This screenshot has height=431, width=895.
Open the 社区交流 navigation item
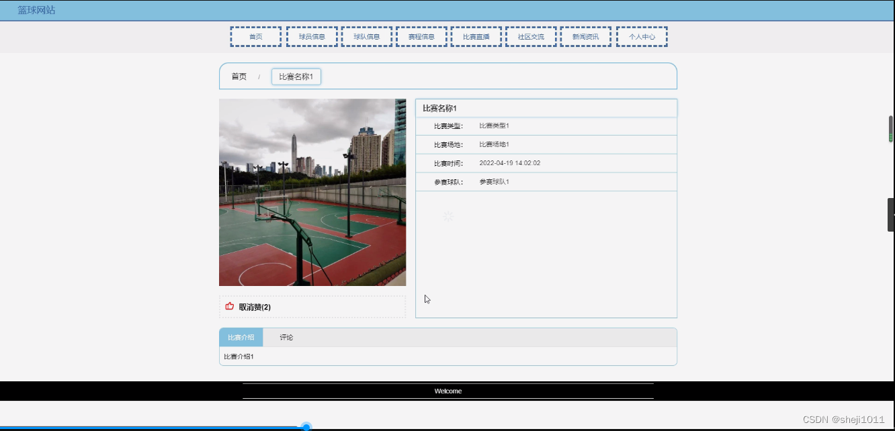pyautogui.click(x=531, y=36)
